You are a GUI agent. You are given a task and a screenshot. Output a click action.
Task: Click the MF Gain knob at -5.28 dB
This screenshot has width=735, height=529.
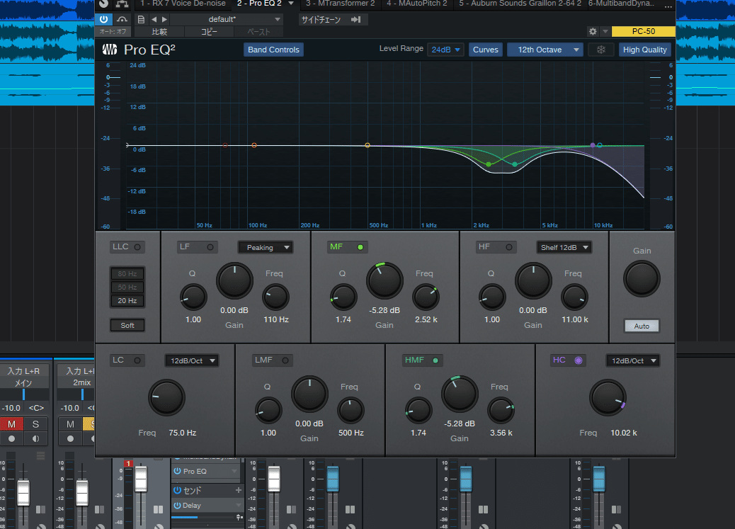tap(384, 281)
